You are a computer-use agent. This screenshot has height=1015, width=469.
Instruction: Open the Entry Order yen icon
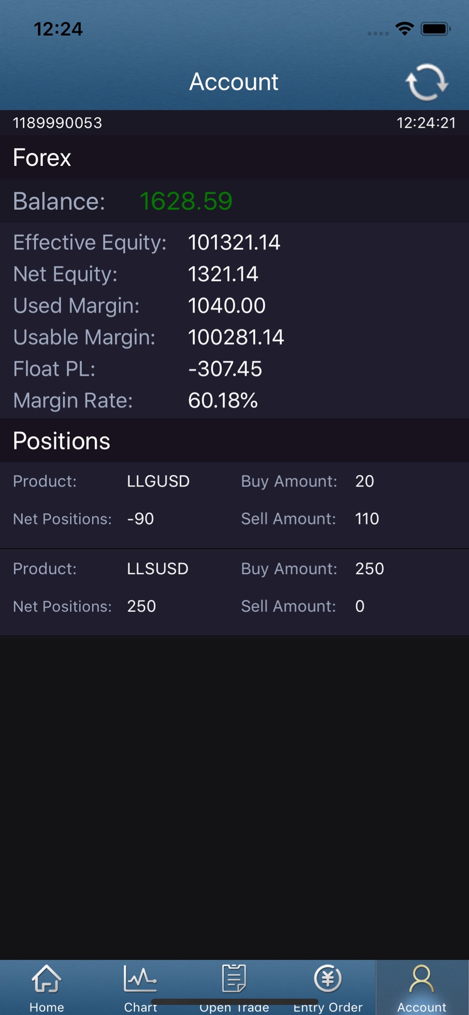pyautogui.click(x=328, y=979)
